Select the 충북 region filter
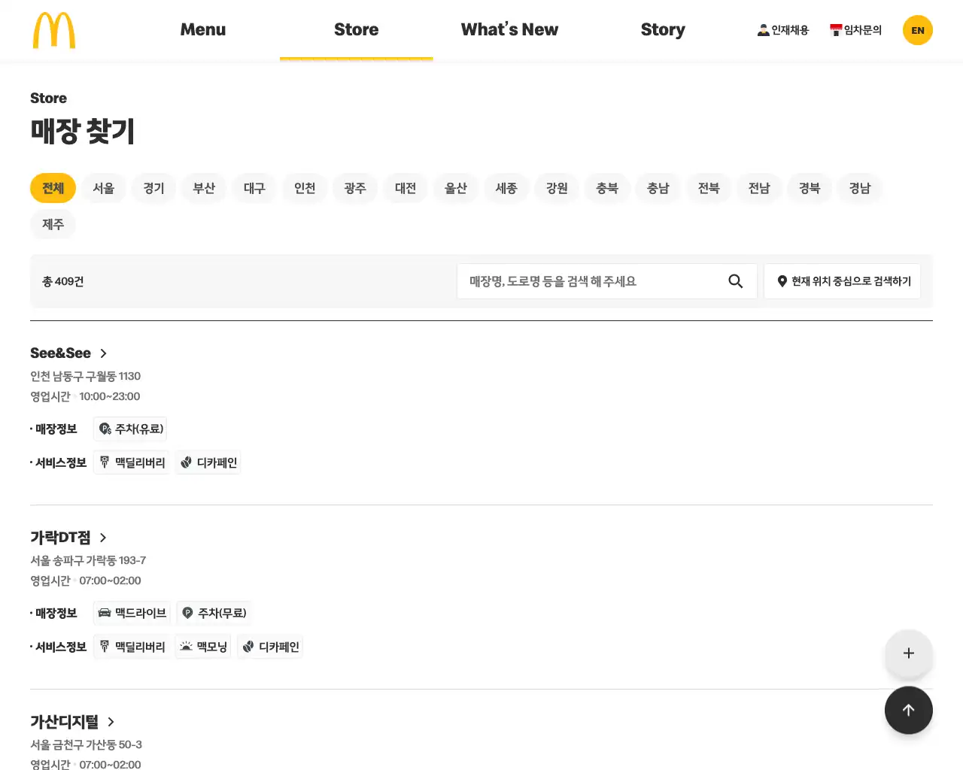 [x=607, y=188]
